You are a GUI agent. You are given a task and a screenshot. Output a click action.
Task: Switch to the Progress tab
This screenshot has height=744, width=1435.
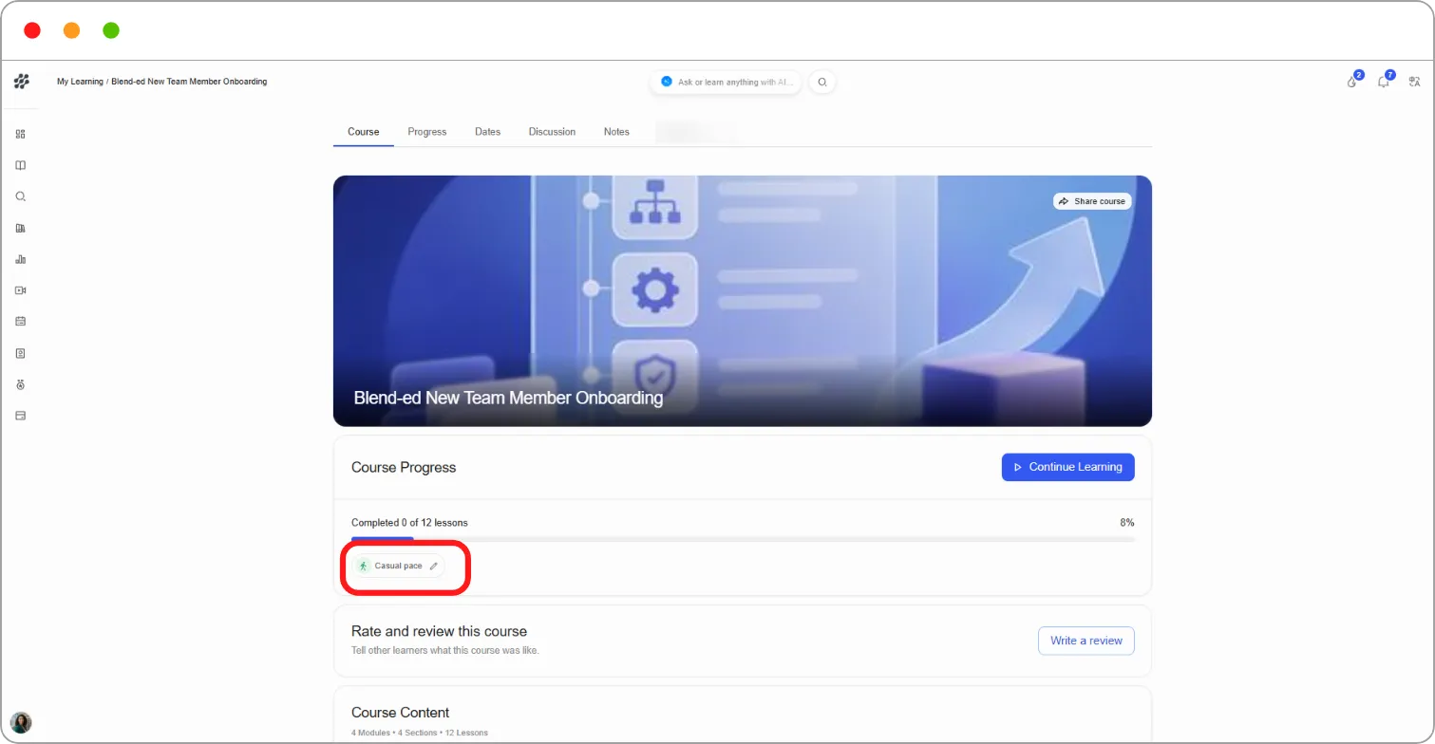[x=427, y=132]
